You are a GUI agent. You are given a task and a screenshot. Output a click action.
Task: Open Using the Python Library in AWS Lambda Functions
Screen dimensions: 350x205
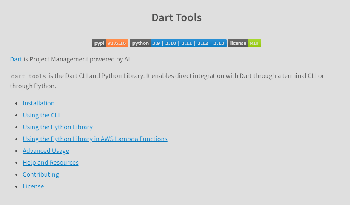(x=95, y=139)
